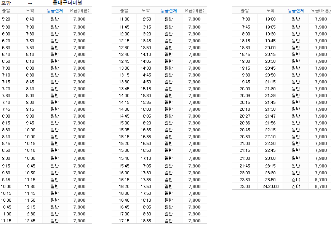Select the 8:50 departure time
The height and width of the screenshot is (231, 331).
[6, 150]
